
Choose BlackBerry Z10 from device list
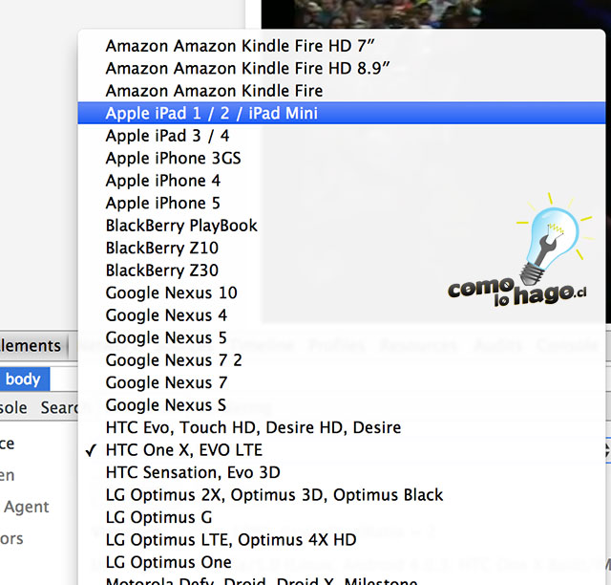click(161, 248)
